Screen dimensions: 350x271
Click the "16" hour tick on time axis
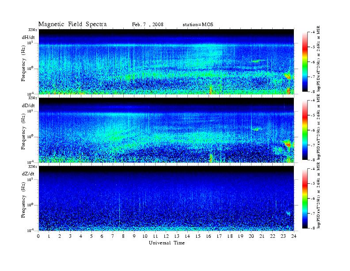click(x=209, y=236)
